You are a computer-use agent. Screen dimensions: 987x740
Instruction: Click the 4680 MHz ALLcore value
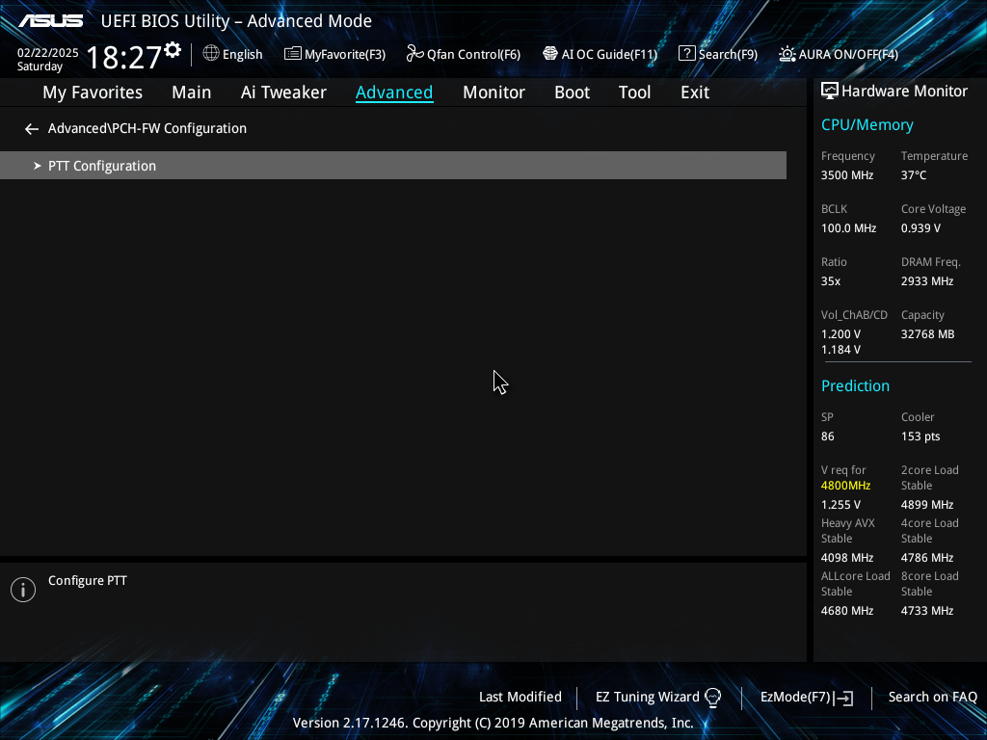point(846,611)
